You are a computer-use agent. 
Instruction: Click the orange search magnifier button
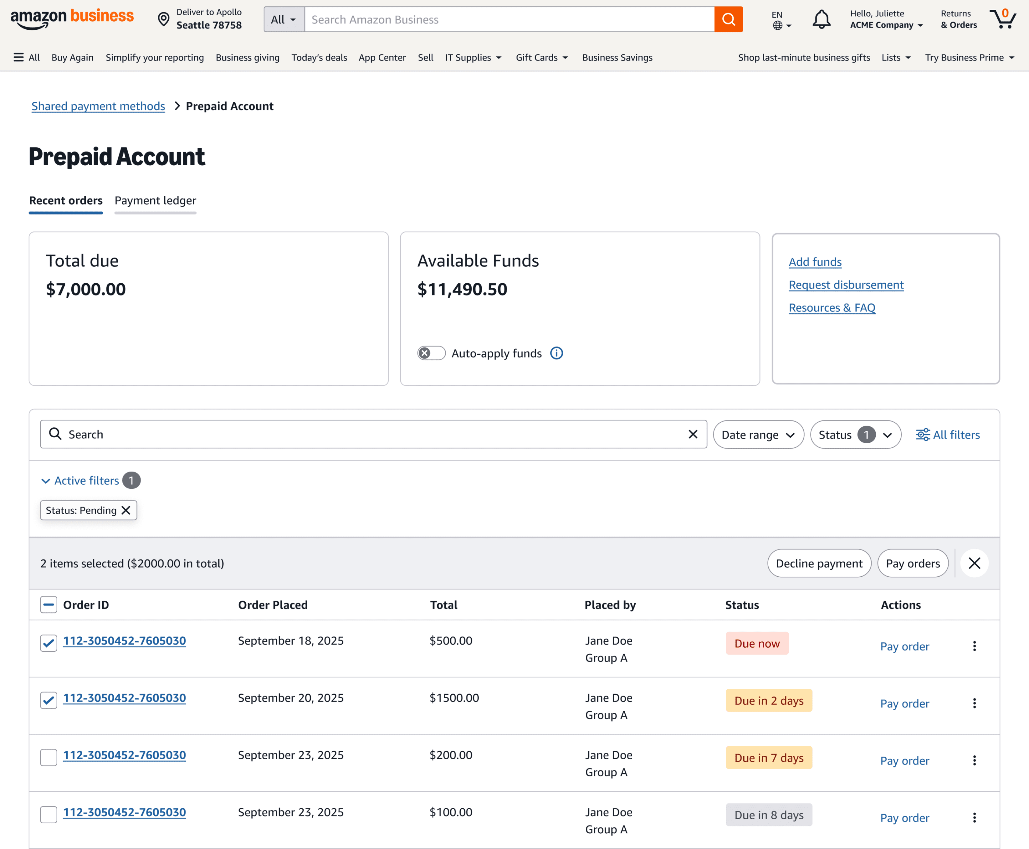(x=728, y=19)
